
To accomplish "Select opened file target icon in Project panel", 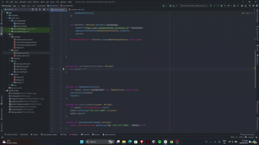I will click(x=33, y=10).
